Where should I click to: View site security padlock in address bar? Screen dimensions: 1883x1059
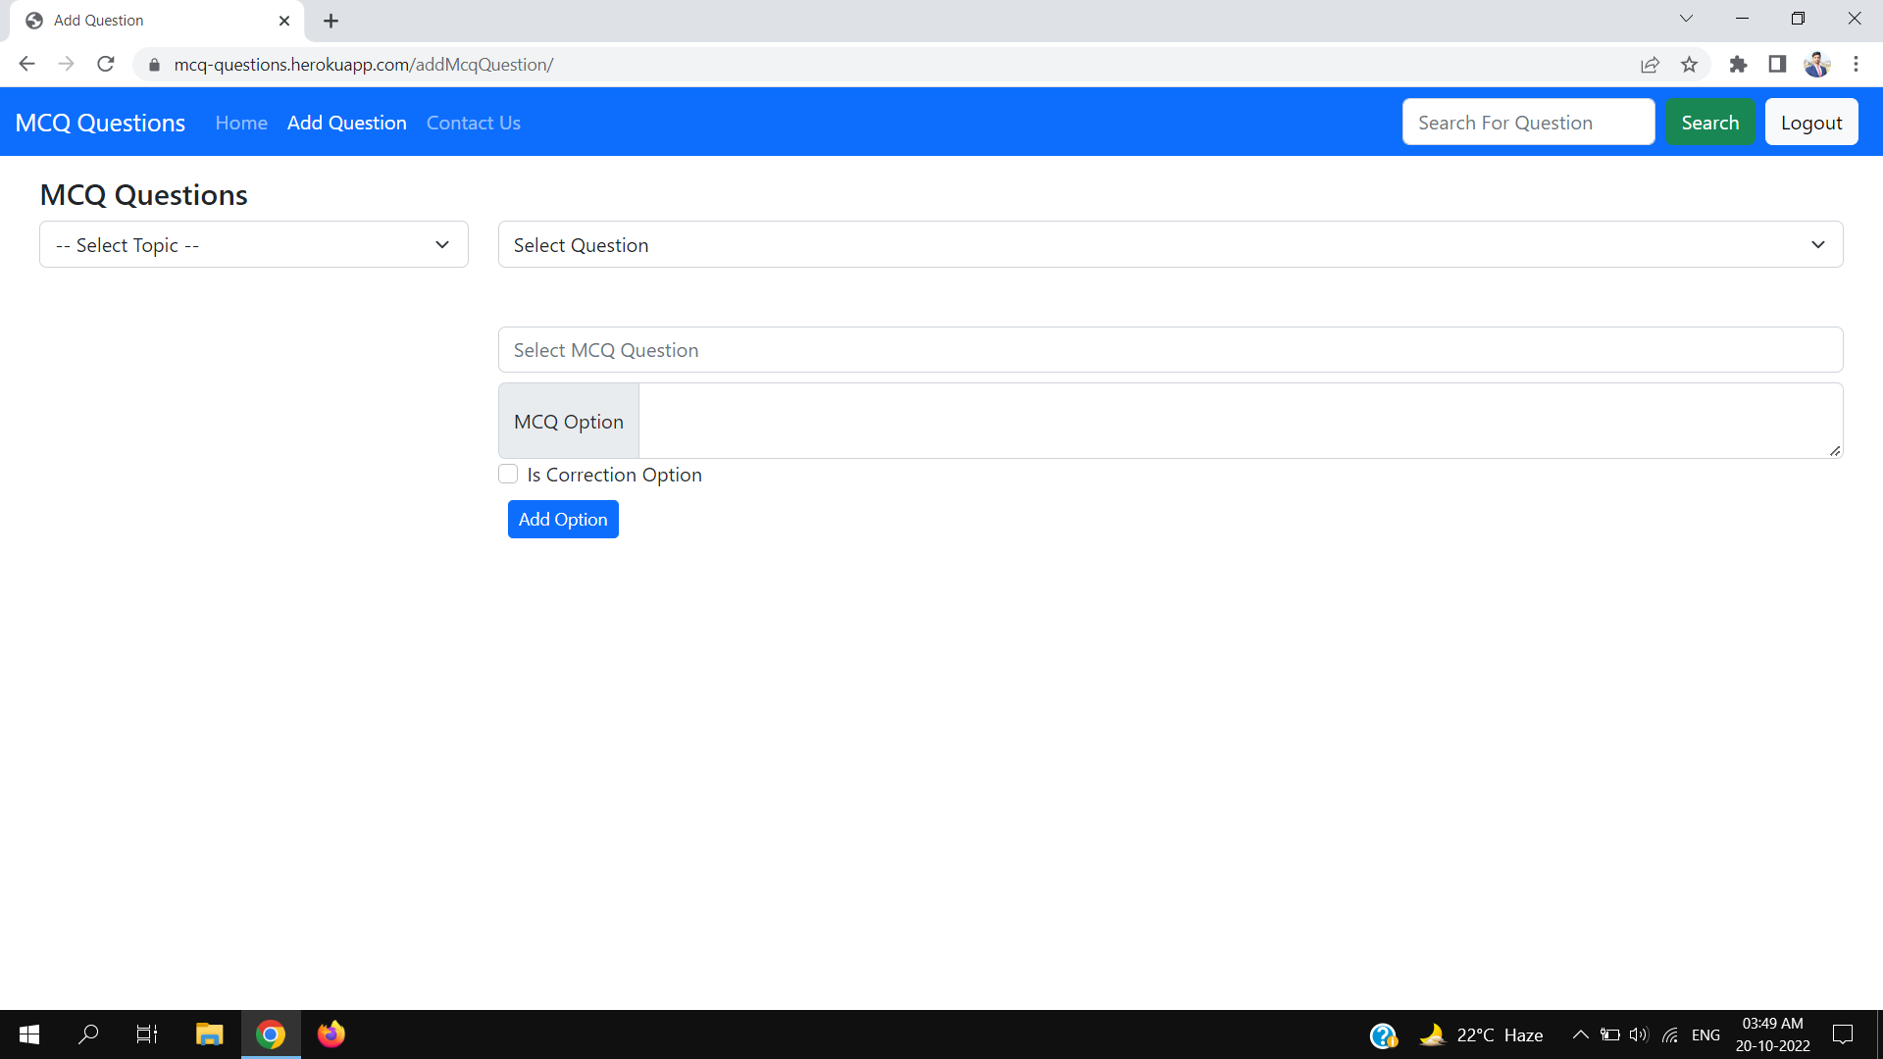click(154, 64)
